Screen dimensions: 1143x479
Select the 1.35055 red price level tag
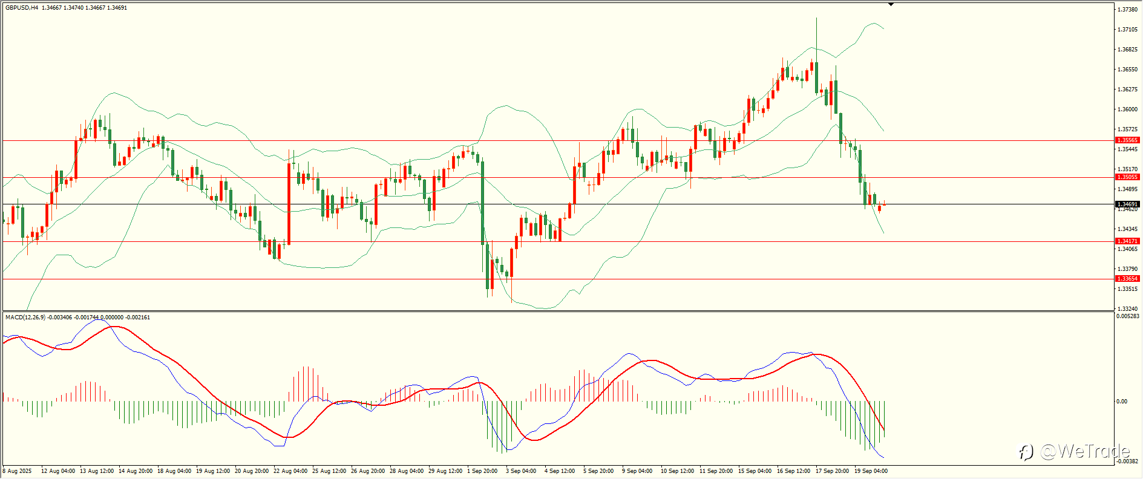point(1127,177)
